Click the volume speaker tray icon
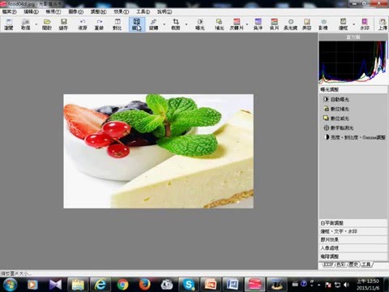 click(346, 285)
